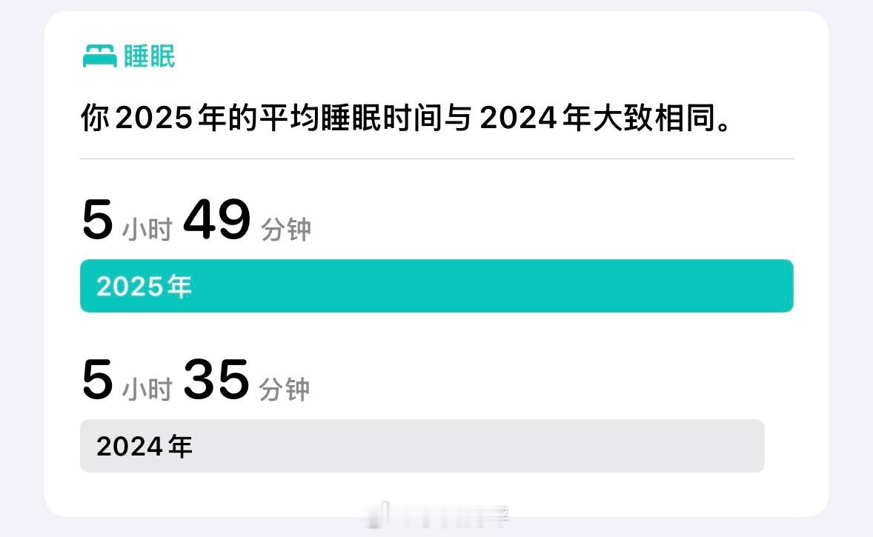Tap the blurred watermark below the card
This screenshot has height=537, width=873.
[436, 515]
